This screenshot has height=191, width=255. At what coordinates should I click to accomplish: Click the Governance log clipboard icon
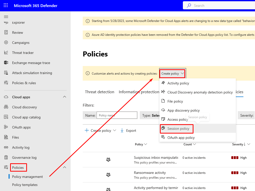click(6, 157)
